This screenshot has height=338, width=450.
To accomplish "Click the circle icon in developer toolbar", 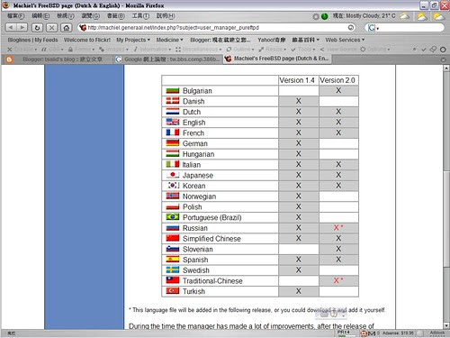I will click(x=443, y=50).
